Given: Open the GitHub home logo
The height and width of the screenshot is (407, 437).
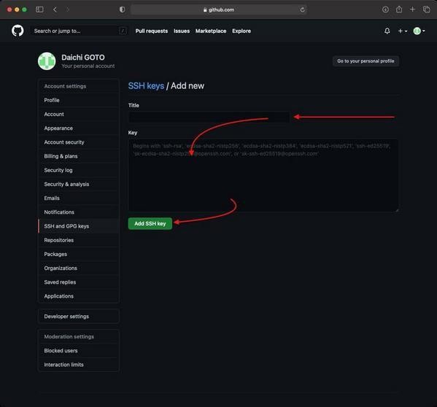Looking at the screenshot, I should (x=18, y=31).
